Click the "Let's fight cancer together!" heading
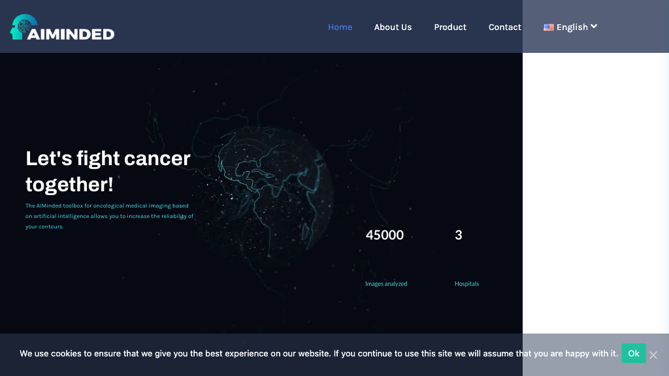 (108, 171)
